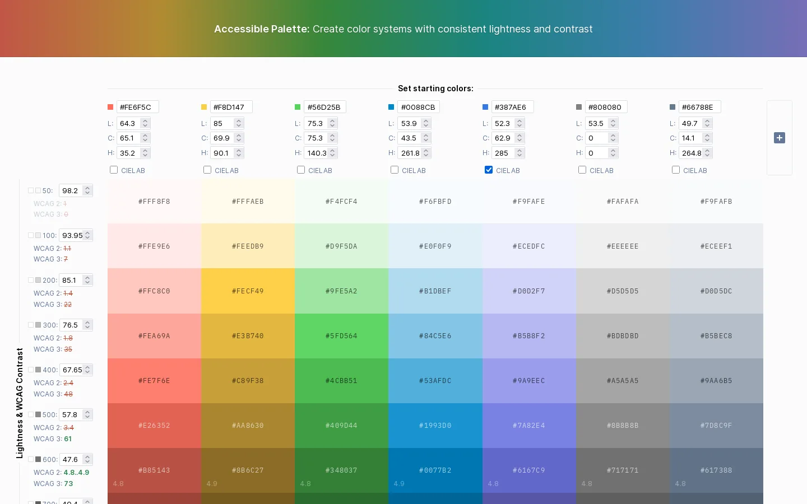Click the green swatch beside #56D25B input
Image resolution: width=807 pixels, height=504 pixels.
click(298, 107)
